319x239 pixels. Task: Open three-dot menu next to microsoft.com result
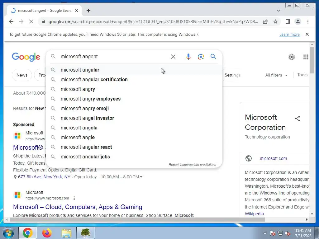pos(74,198)
